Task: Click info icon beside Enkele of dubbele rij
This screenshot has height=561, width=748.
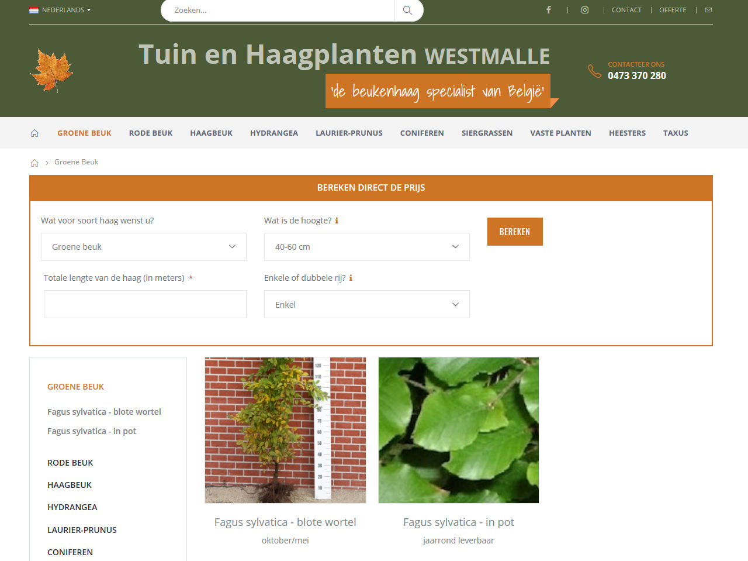Action: coord(351,278)
